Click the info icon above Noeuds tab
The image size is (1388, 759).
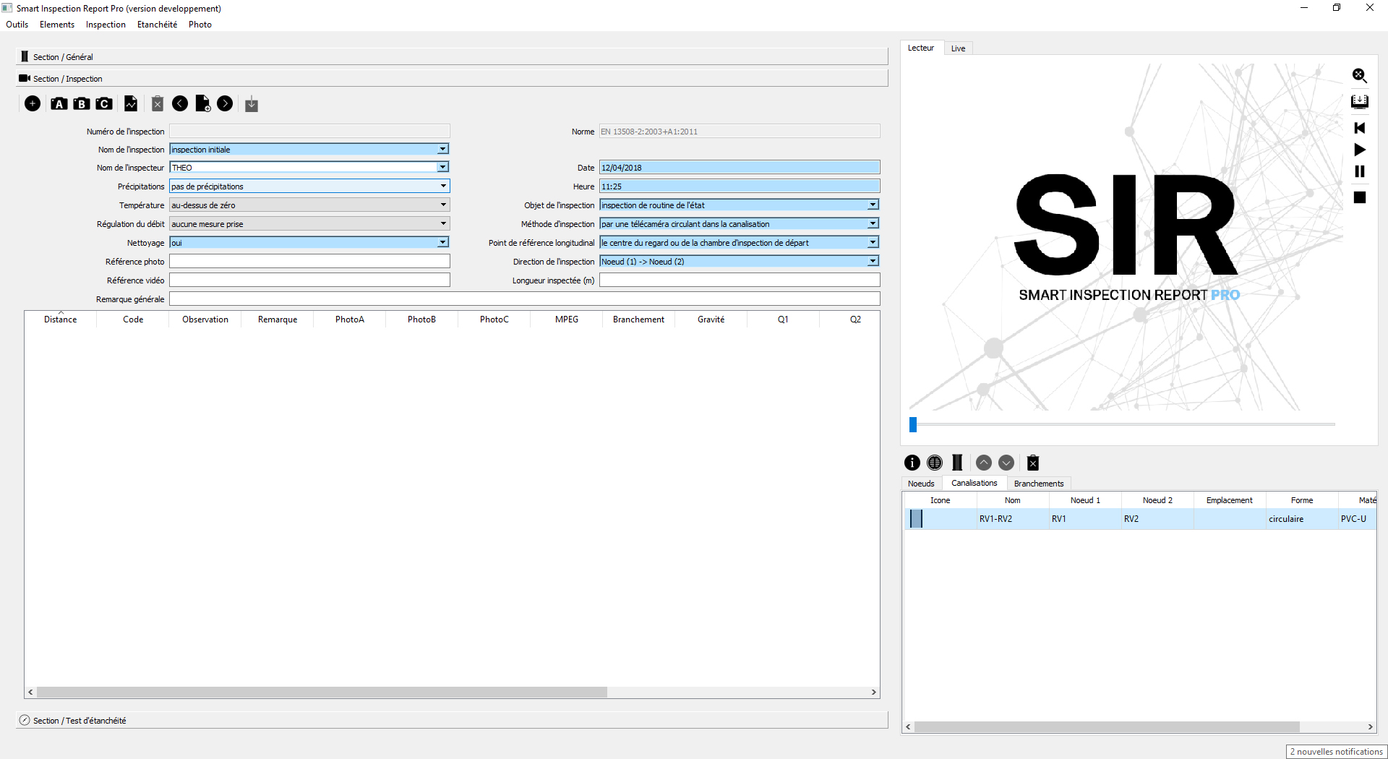pos(912,463)
